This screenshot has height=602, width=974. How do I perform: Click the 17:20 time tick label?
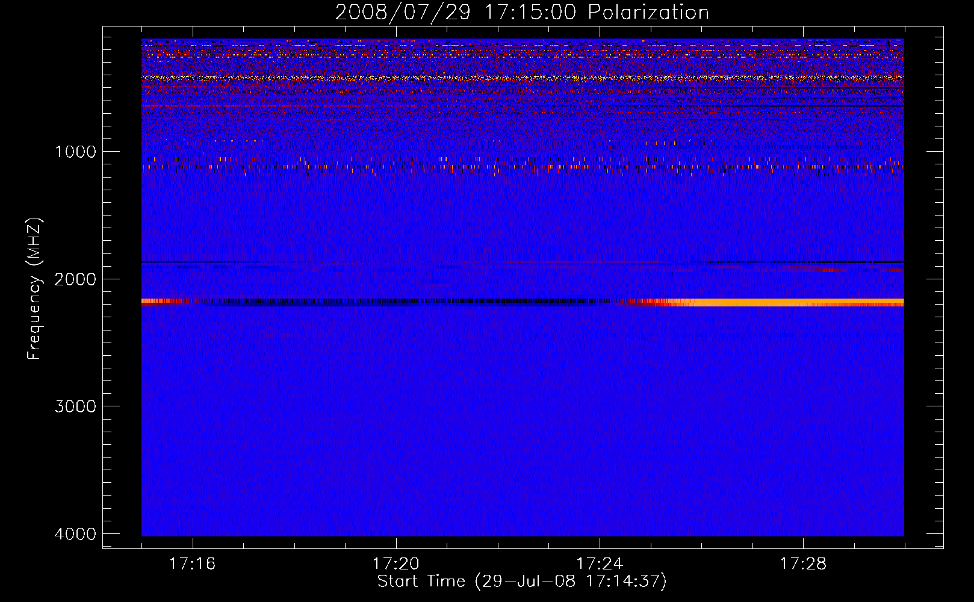[x=395, y=564]
